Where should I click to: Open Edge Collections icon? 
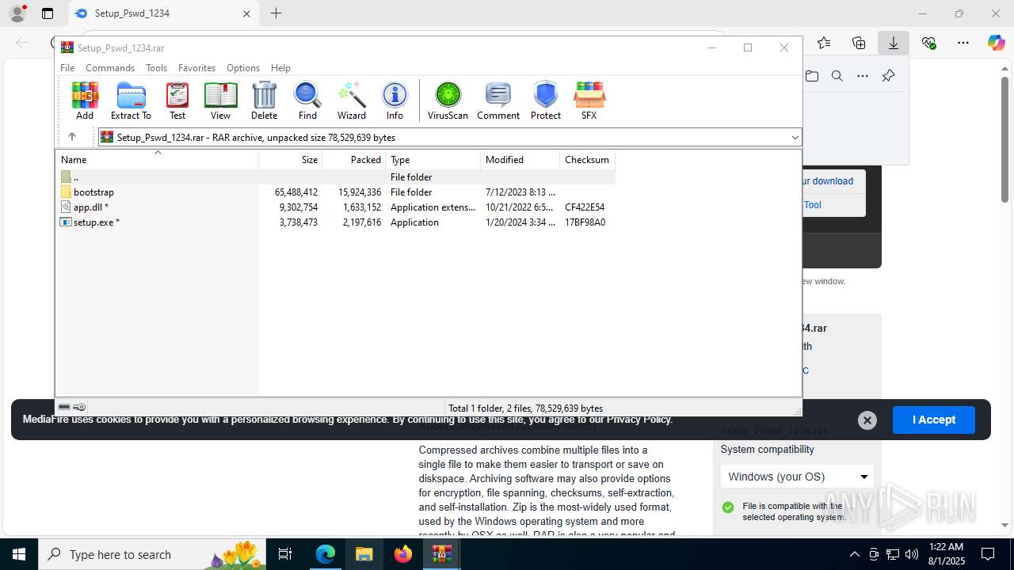tap(859, 43)
